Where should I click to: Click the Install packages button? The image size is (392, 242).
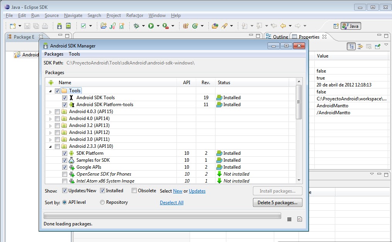point(278,191)
